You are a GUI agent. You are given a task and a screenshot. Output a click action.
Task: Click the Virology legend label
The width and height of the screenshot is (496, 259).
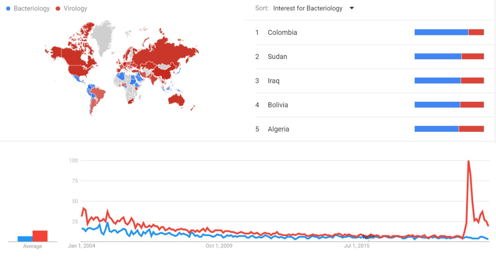point(75,9)
